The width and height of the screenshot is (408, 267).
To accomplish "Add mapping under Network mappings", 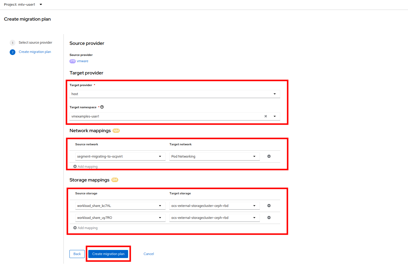I will point(86,167).
